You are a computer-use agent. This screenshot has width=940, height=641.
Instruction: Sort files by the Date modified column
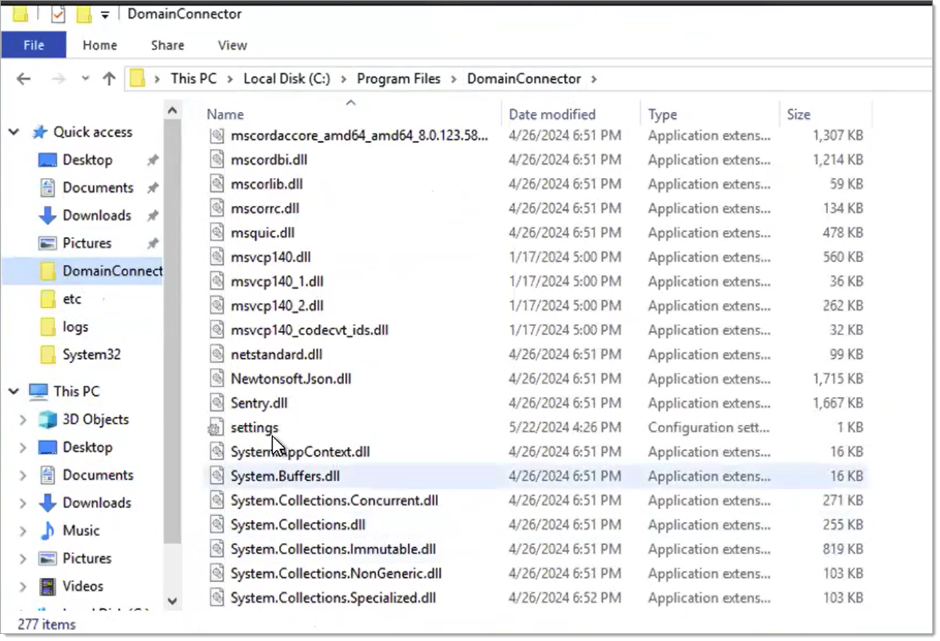[x=551, y=113]
